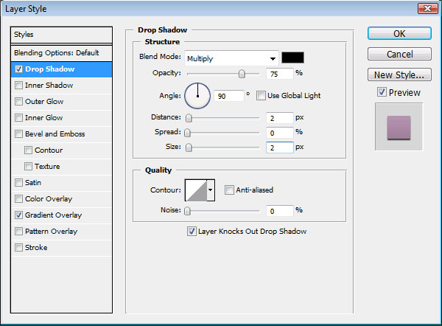Tick the Texture sub-option checkbox

coord(28,166)
